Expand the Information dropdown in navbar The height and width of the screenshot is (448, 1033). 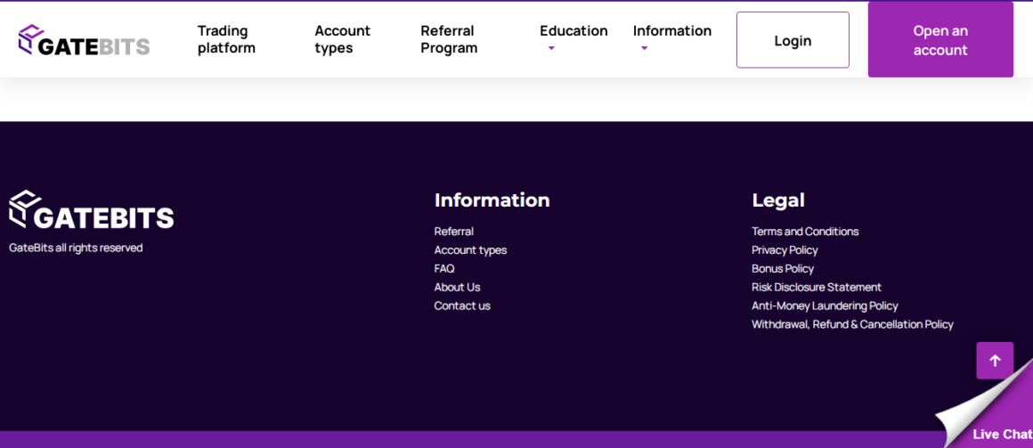tap(671, 32)
